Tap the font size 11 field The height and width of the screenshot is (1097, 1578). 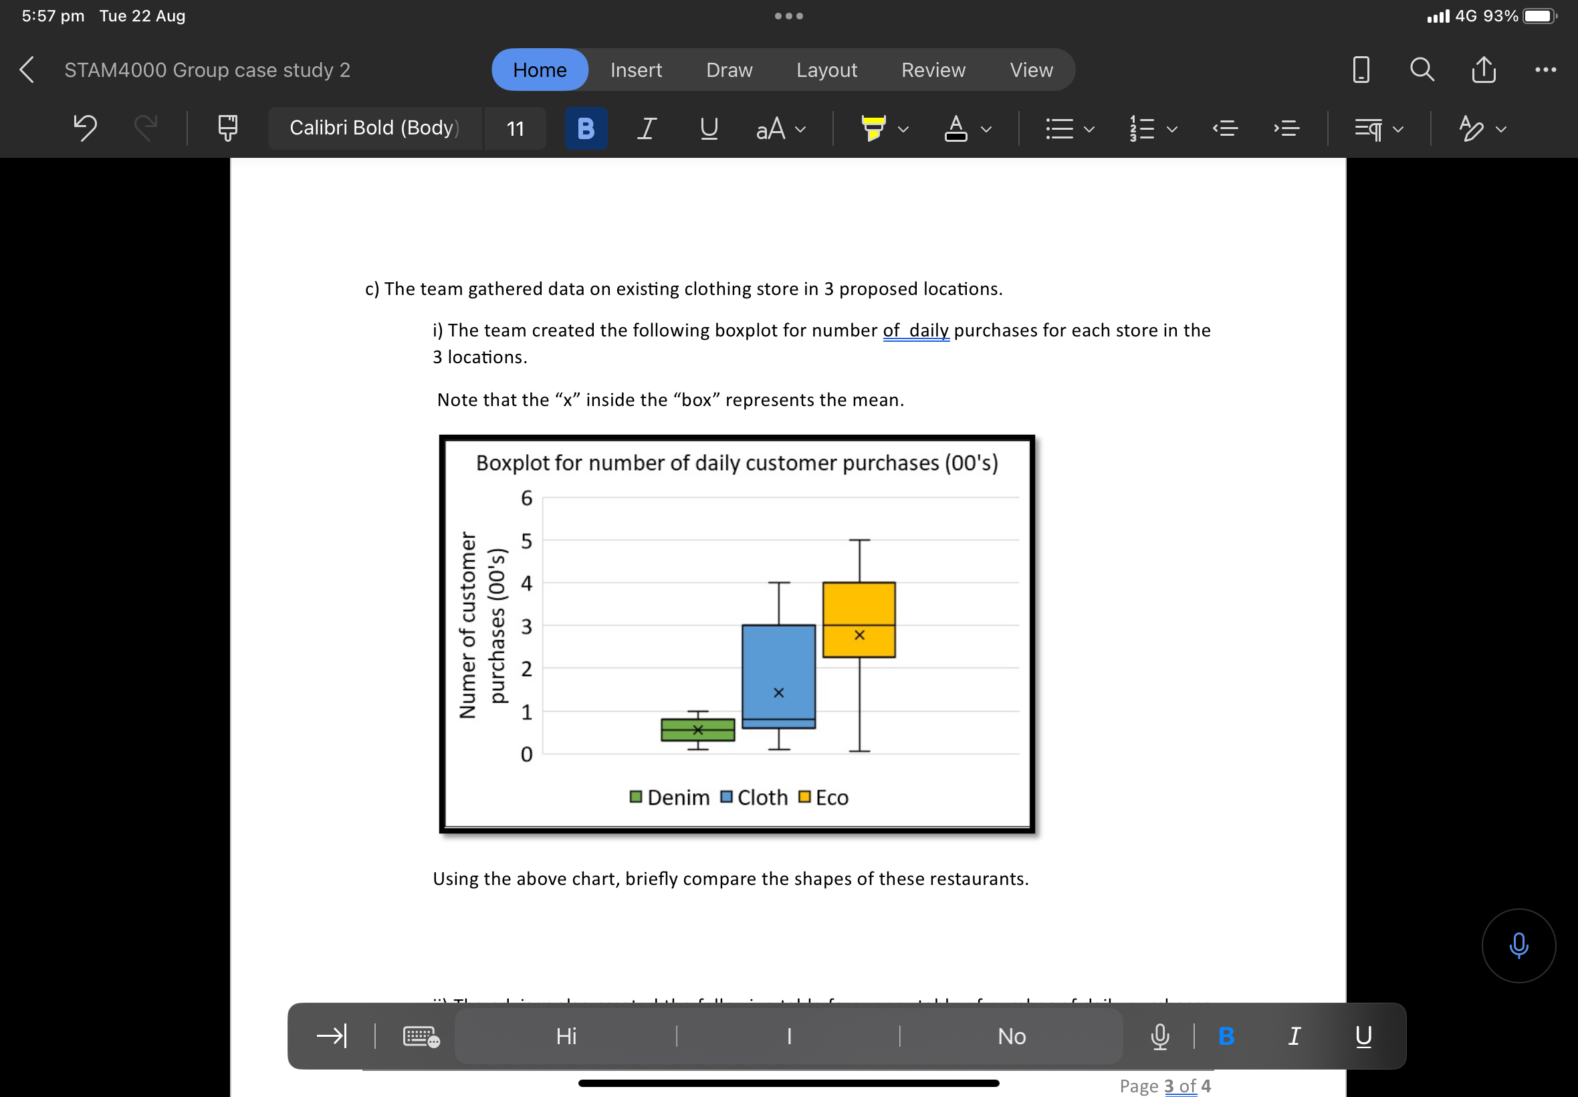516,128
